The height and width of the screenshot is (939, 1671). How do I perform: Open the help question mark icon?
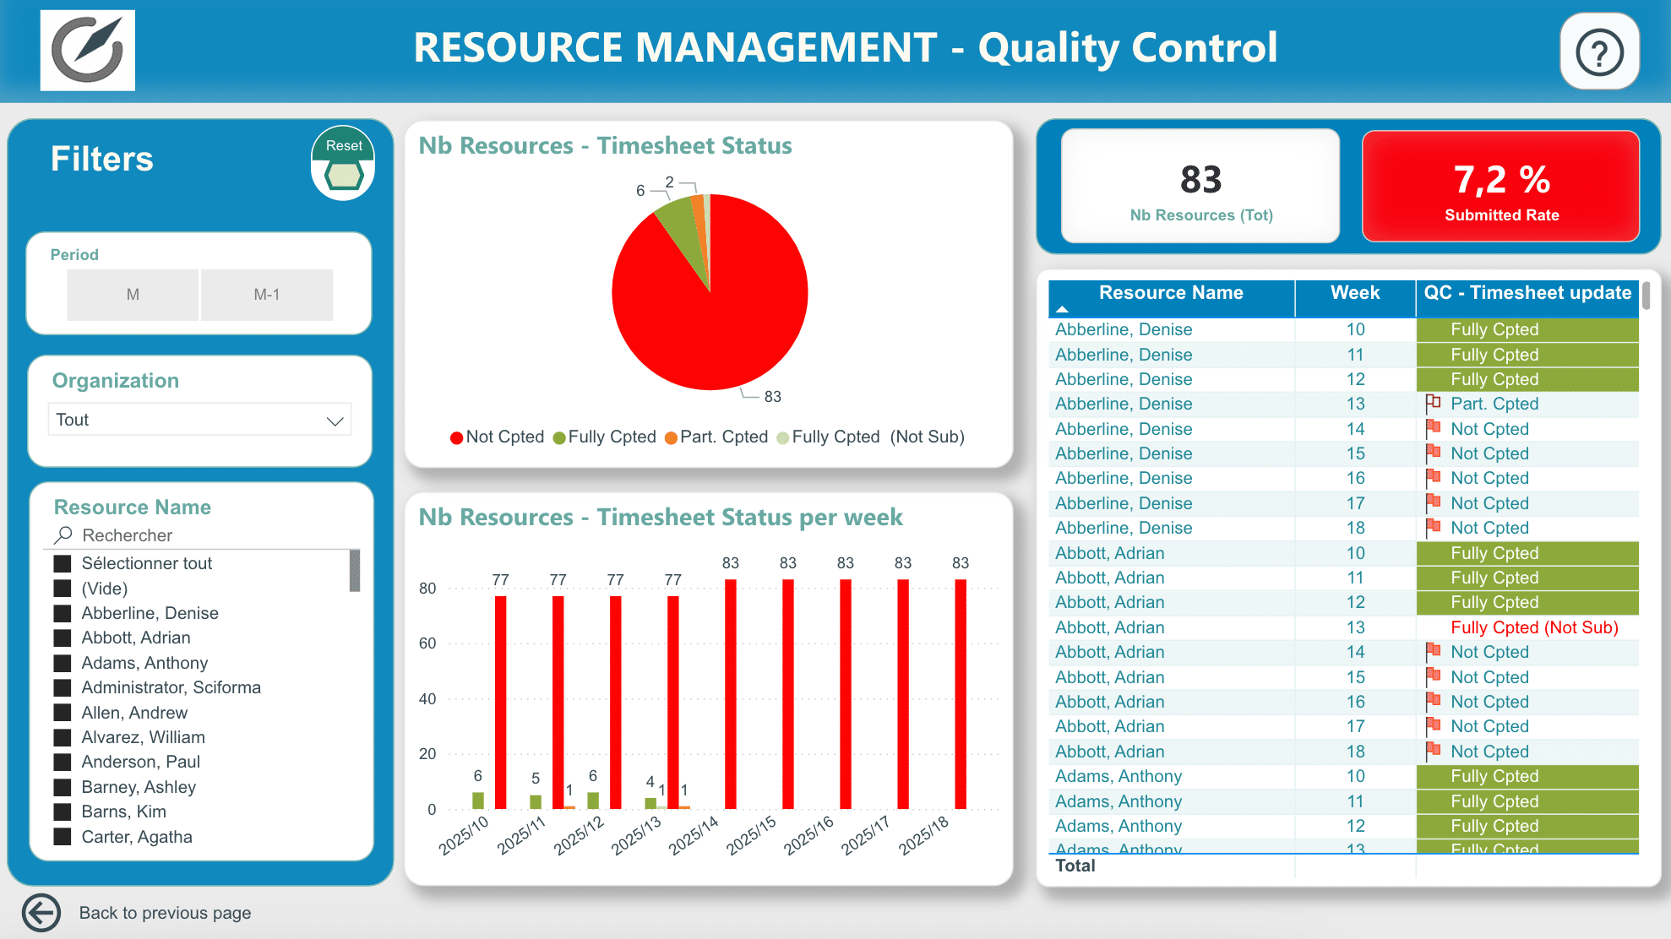(1599, 52)
